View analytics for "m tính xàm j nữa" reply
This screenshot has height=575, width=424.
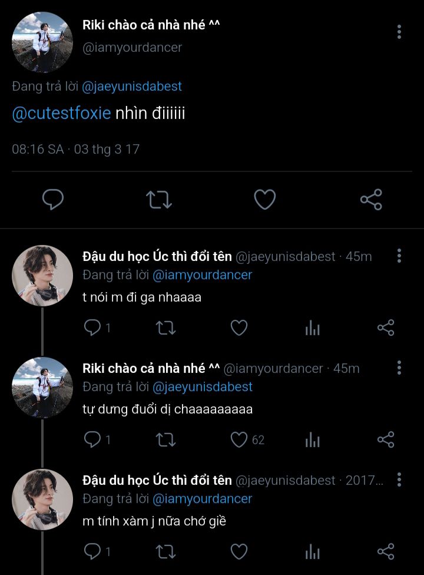coord(312,551)
